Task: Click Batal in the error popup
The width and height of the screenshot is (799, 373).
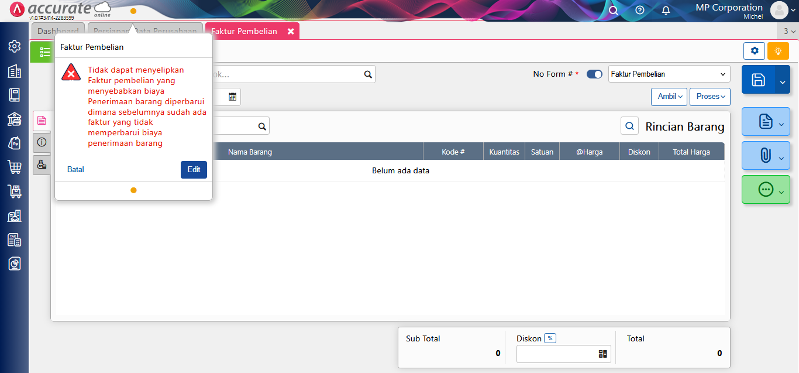Action: tap(75, 169)
